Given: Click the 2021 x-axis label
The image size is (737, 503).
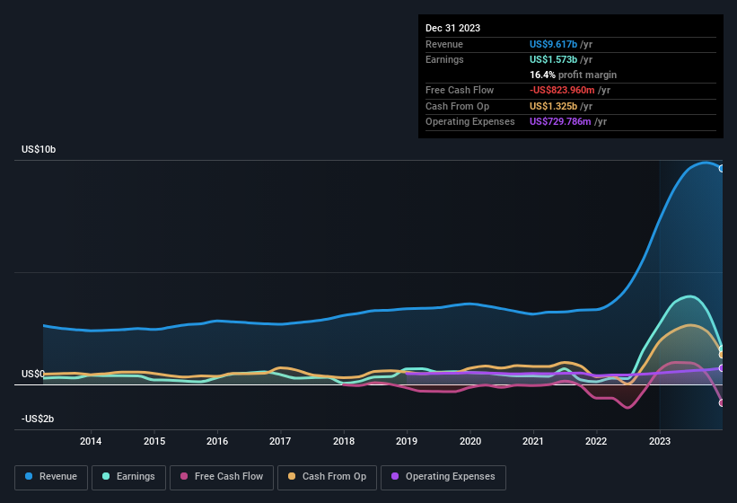Looking at the screenshot, I should 533,441.
